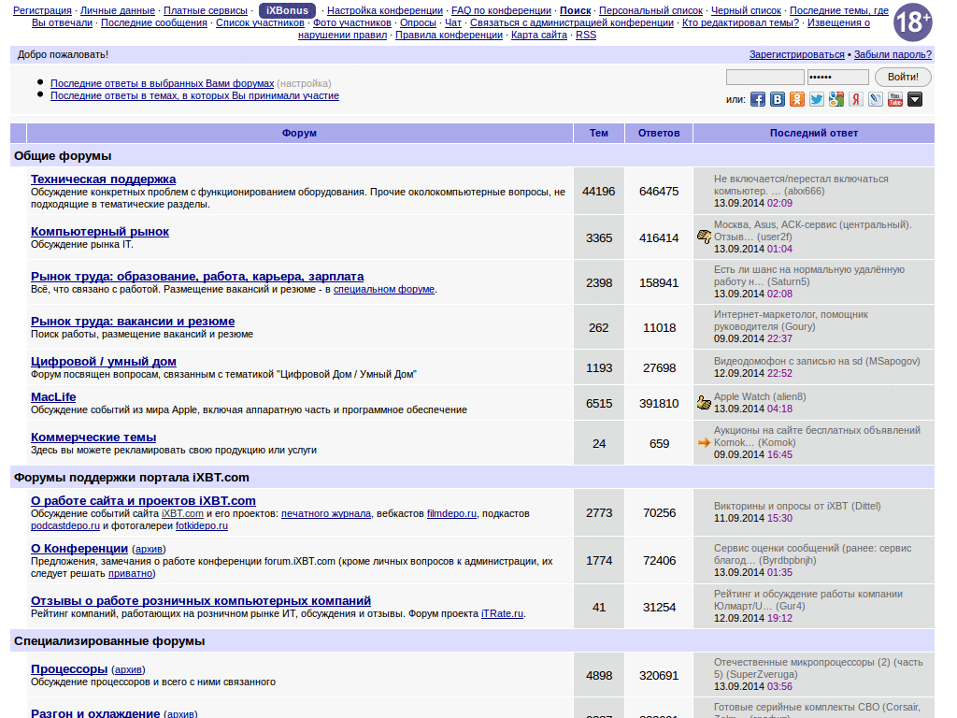This screenshot has height=718, width=957.
Task: Select the Twitter login icon
Action: [x=816, y=98]
